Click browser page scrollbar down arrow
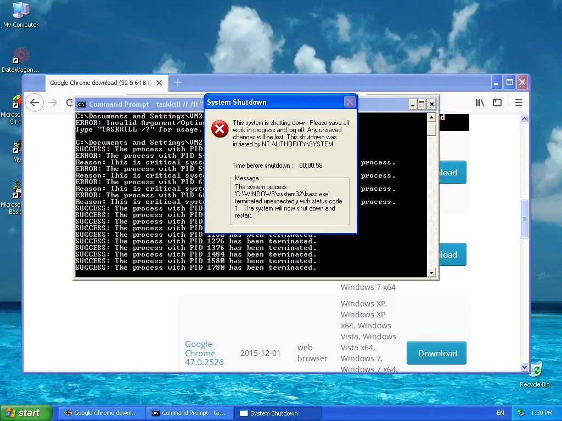This screenshot has height=421, width=562. pos(524,367)
